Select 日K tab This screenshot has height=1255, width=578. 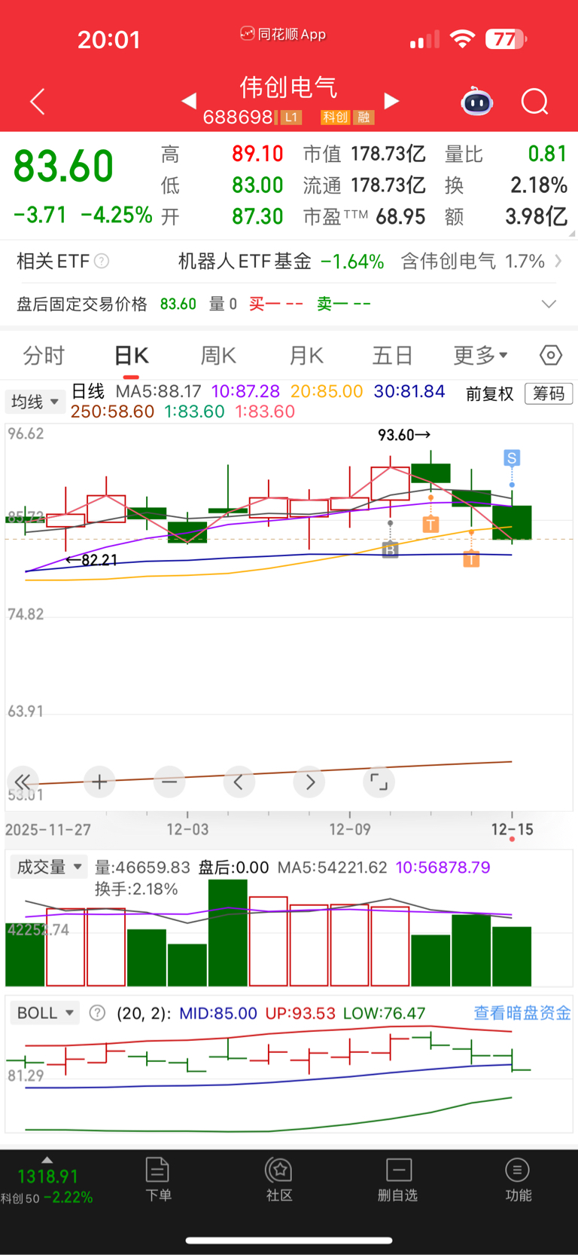(132, 355)
